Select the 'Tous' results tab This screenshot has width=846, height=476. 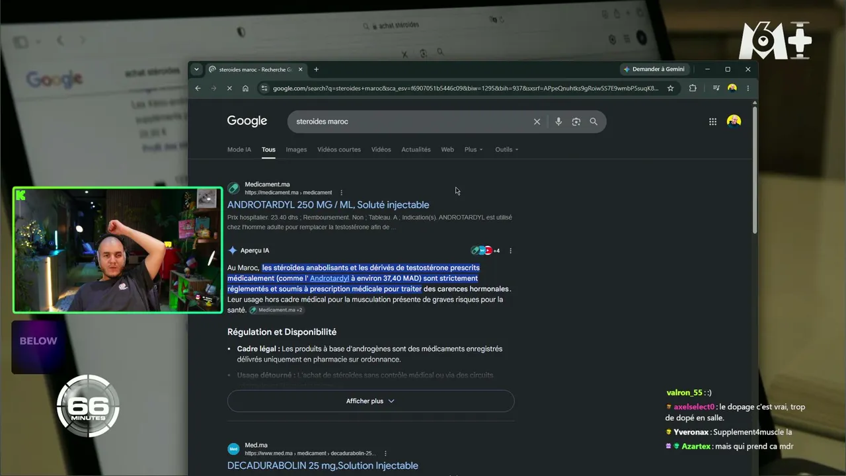268,149
